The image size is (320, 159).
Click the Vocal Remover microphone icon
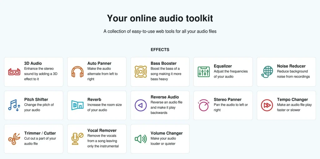pos(77,139)
